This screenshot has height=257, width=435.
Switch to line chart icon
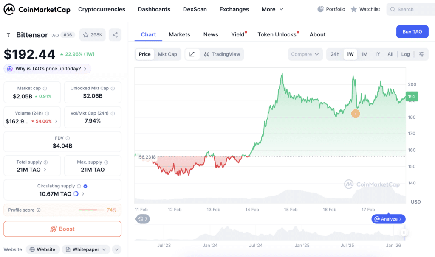[192, 54]
